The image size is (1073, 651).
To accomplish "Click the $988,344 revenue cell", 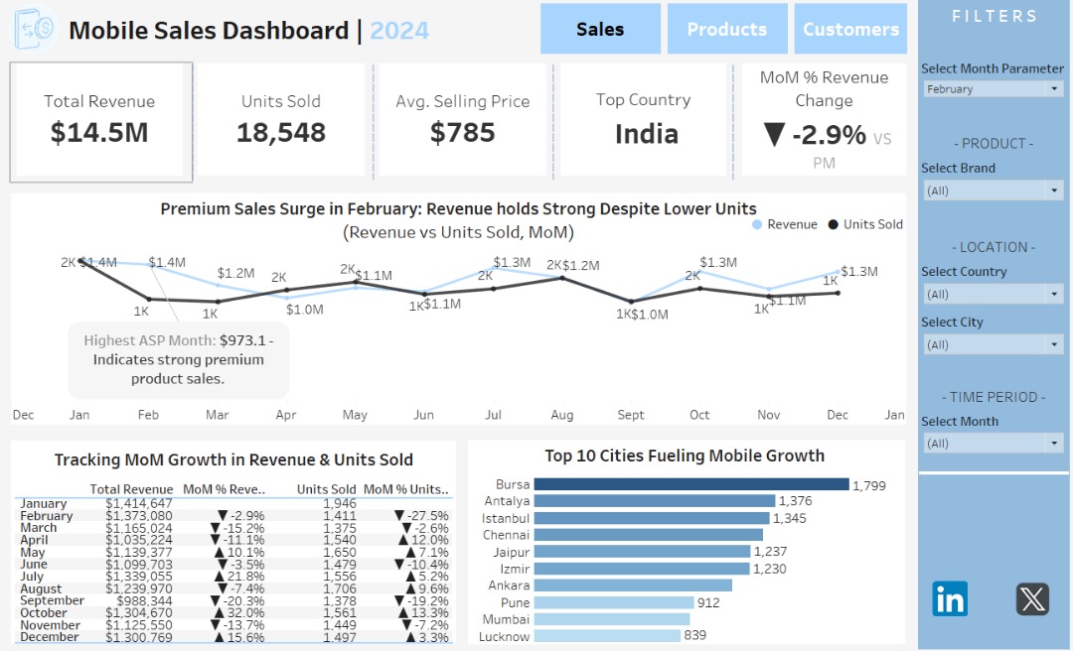I will pos(144,600).
